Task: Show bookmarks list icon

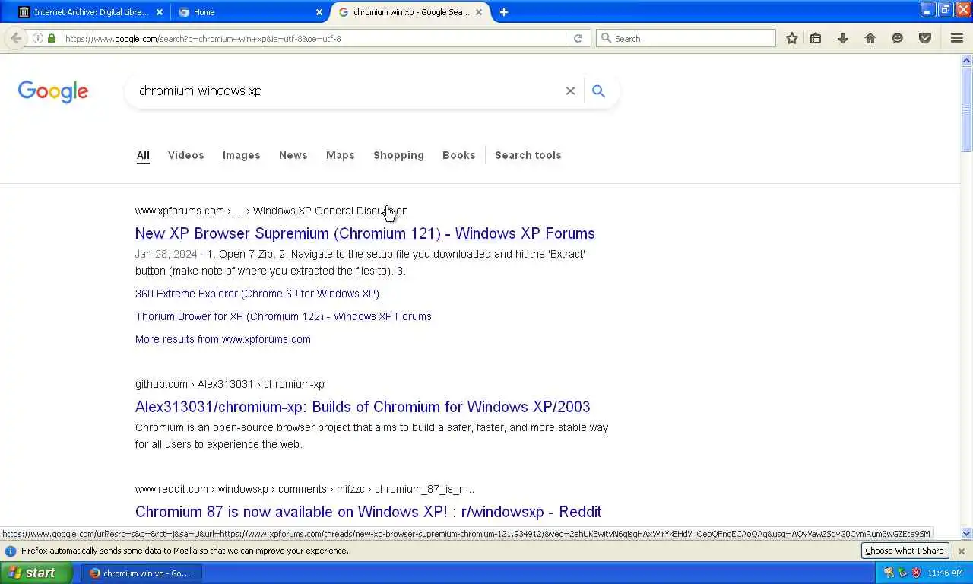Action: [816, 38]
